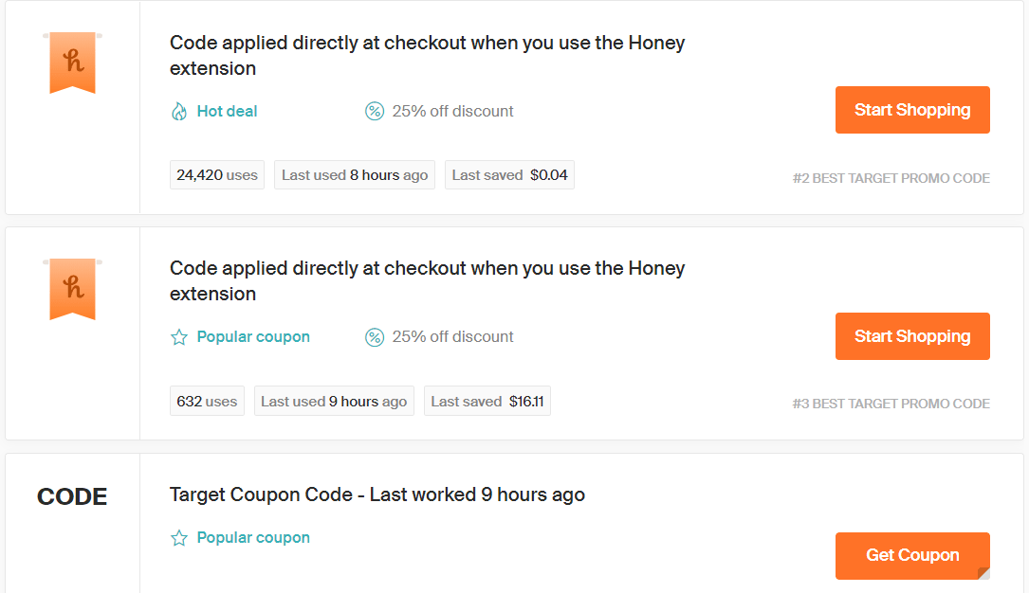Select the star icon on the bottom Popular coupon
The image size is (1029, 593).
coord(179,537)
